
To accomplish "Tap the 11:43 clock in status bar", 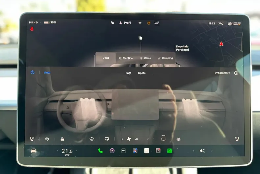I will pos(212,23).
